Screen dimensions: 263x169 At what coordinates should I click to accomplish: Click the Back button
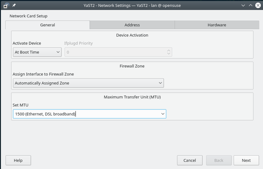tap(219, 160)
